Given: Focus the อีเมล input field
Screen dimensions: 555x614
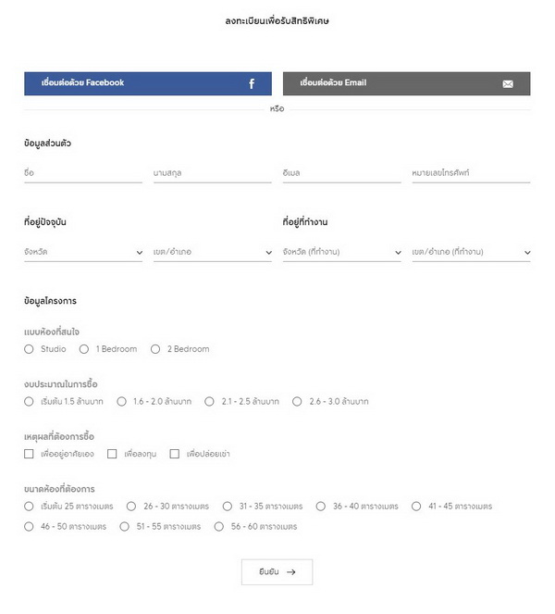Looking at the screenshot, I should click(341, 173).
